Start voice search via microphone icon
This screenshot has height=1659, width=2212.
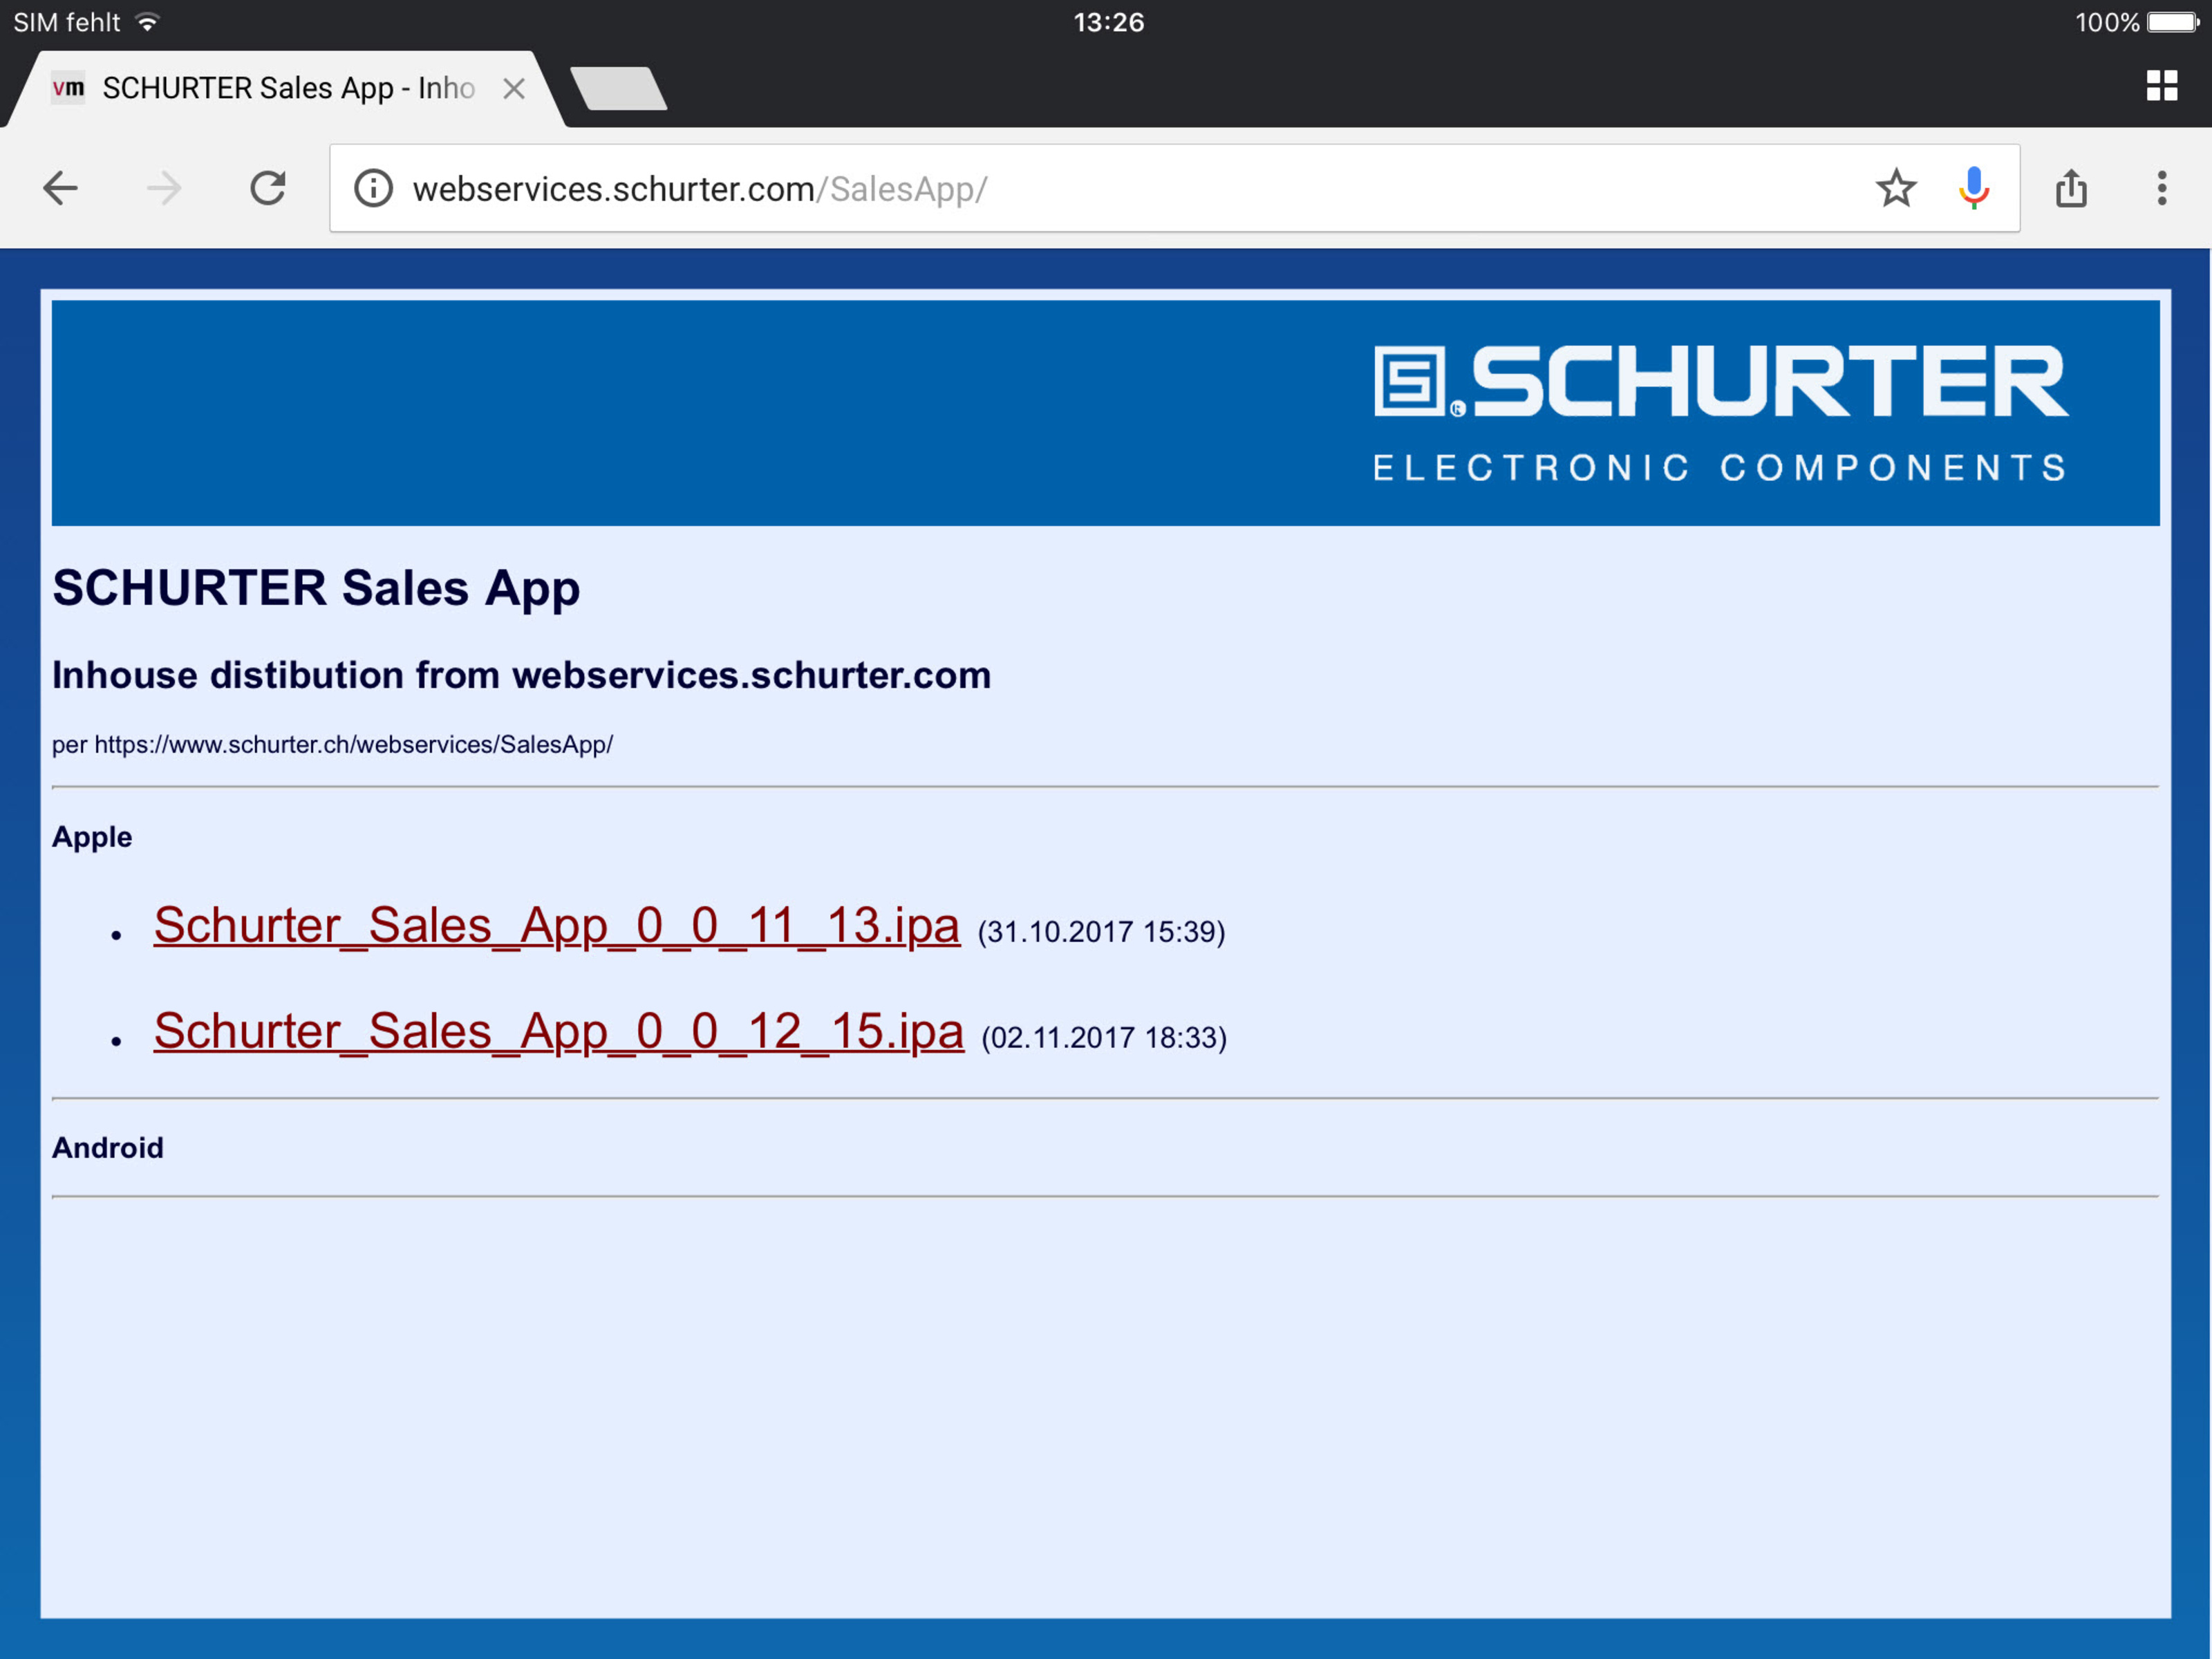click(x=1974, y=188)
